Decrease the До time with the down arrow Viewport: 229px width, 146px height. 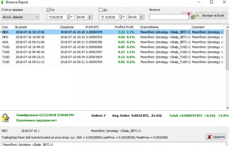coord(141,18)
